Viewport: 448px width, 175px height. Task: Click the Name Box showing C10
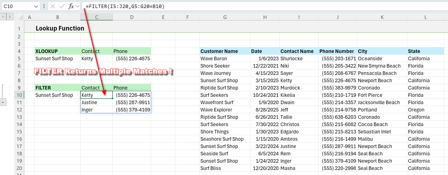18,6
